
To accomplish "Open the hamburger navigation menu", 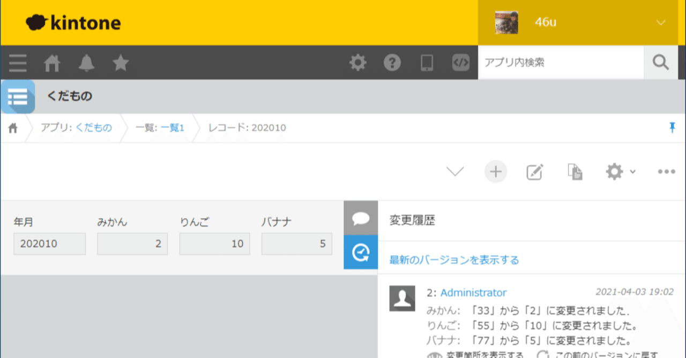I will pyautogui.click(x=18, y=63).
